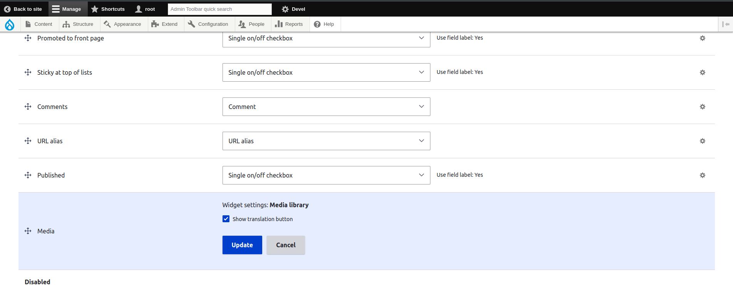Click drag handle next to Media
733x285 pixels.
(x=28, y=231)
